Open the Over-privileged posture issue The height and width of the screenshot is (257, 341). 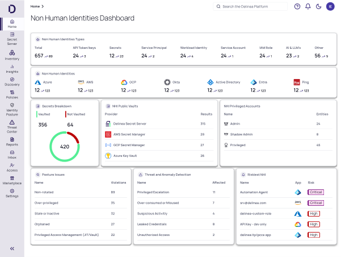(81, 203)
